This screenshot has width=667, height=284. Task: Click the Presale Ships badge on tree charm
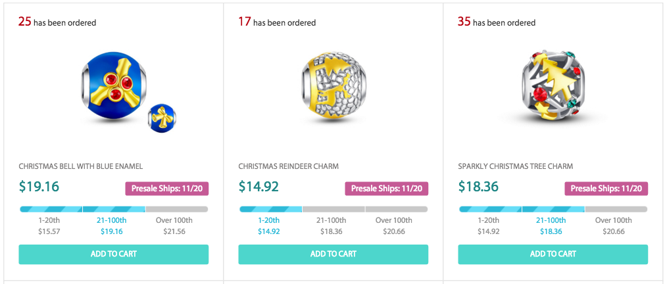click(x=606, y=189)
